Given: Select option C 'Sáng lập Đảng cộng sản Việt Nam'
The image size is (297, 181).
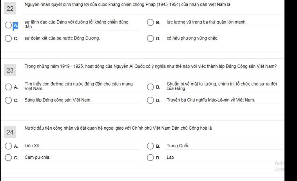Looking at the screenshot, I should point(8,100).
